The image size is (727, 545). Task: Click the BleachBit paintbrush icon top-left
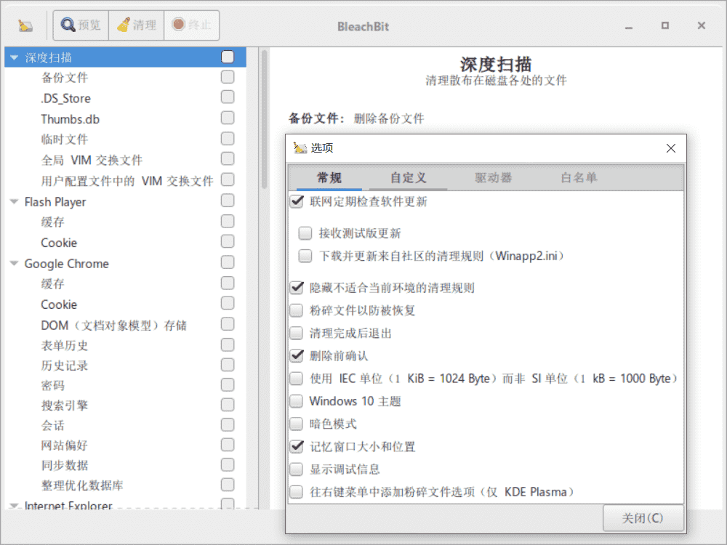click(25, 24)
